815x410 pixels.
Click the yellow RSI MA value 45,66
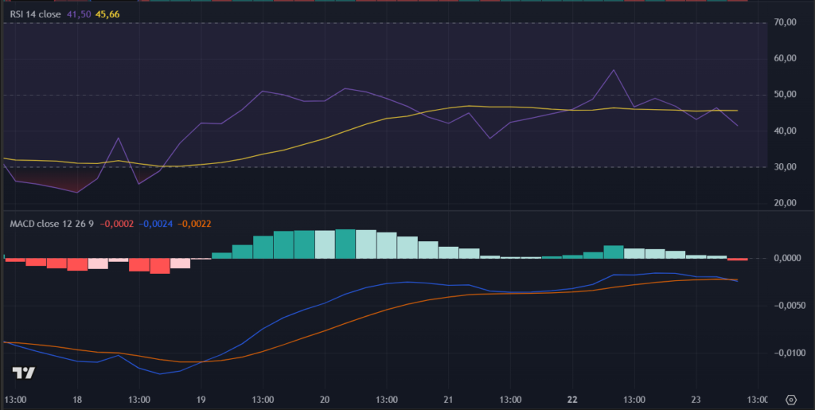tap(107, 14)
